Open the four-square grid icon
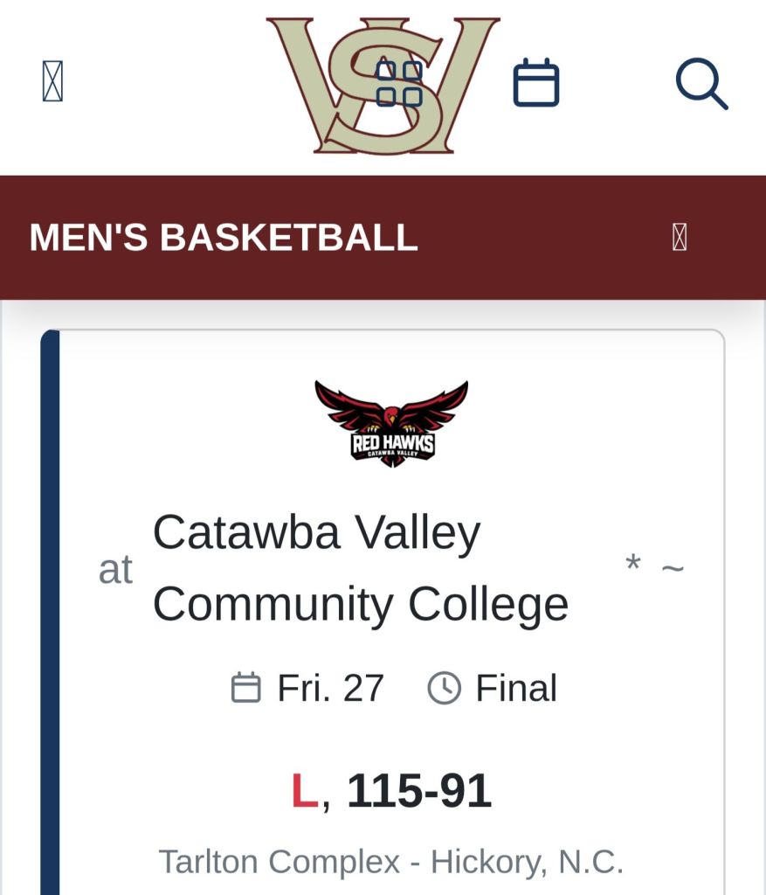Image resolution: width=766 pixels, height=895 pixels. (399, 84)
